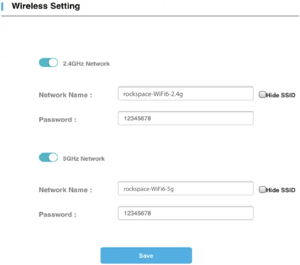The image size is (300, 265).
Task: Click the 5GHz network password field
Action: (185, 213)
